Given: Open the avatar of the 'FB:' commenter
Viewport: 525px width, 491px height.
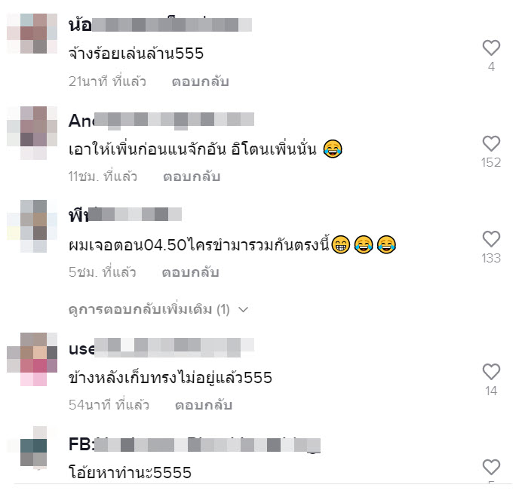Looking at the screenshot, I should (x=32, y=448).
